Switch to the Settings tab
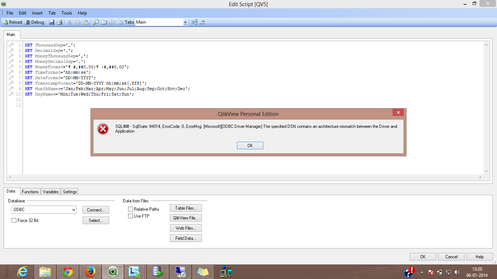The width and height of the screenshot is (497, 279). click(x=70, y=192)
